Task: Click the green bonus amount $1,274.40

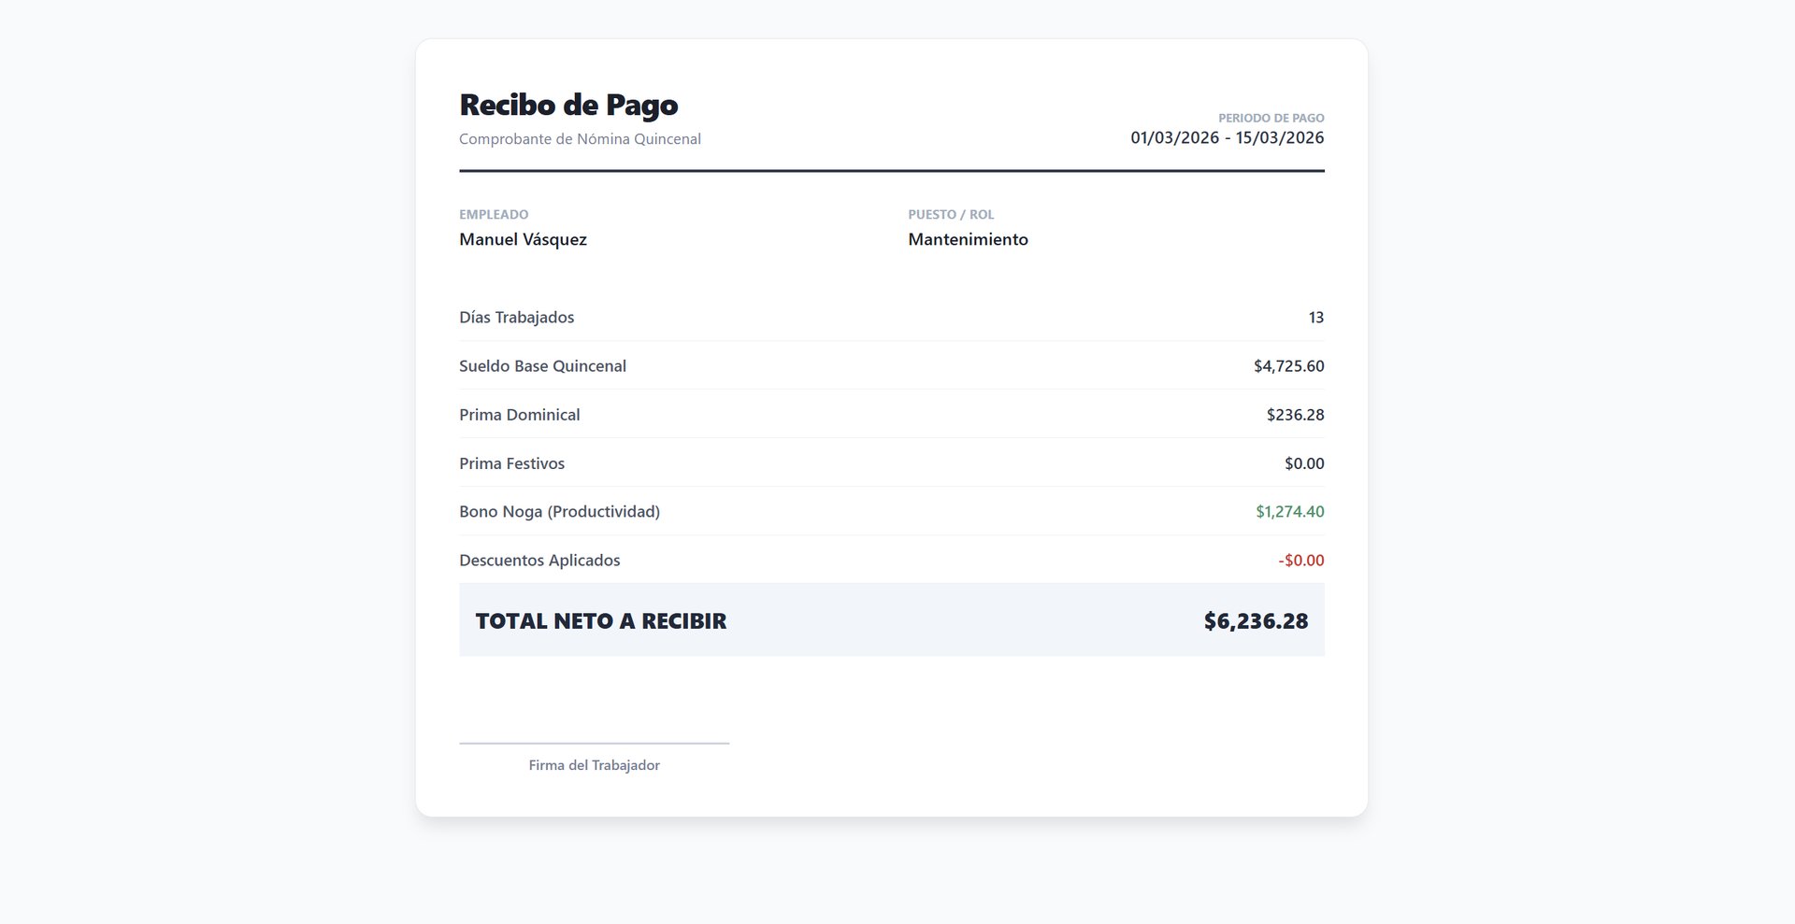Action: [x=1289, y=512]
